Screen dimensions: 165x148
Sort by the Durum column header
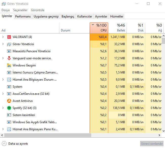point(75,28)
